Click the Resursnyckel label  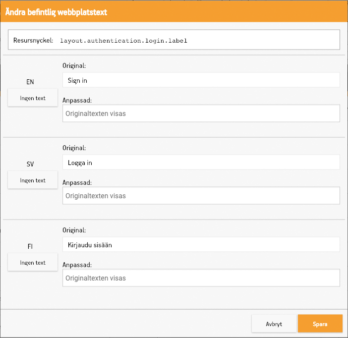(x=33, y=40)
